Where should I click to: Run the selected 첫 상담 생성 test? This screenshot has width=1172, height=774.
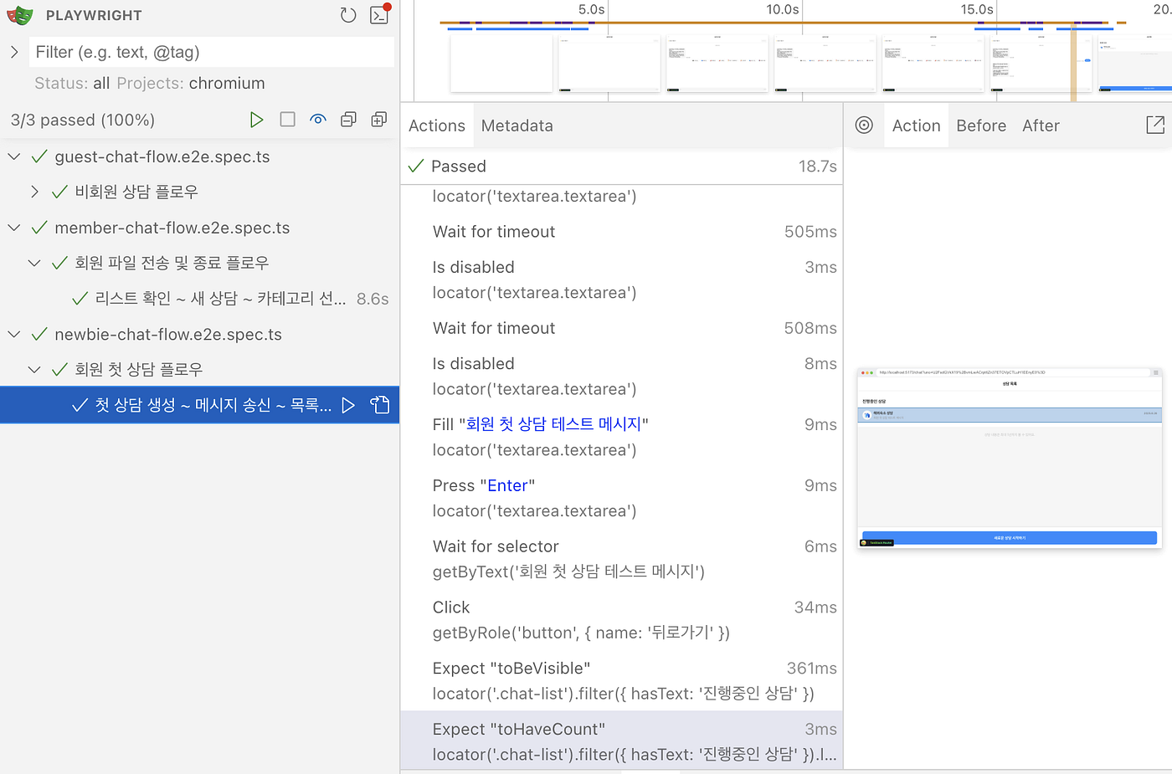(x=349, y=405)
